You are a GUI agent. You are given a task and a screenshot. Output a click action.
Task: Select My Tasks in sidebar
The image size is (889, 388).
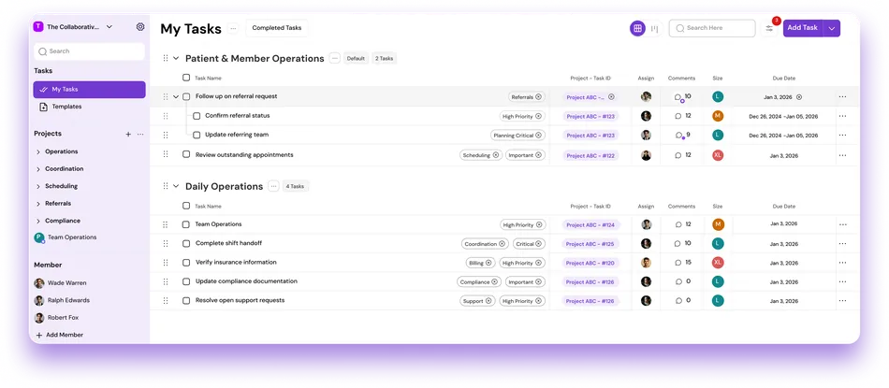[x=89, y=90]
